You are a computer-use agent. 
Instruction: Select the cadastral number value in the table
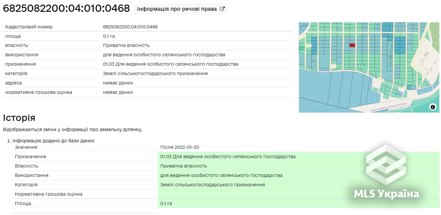click(130, 27)
